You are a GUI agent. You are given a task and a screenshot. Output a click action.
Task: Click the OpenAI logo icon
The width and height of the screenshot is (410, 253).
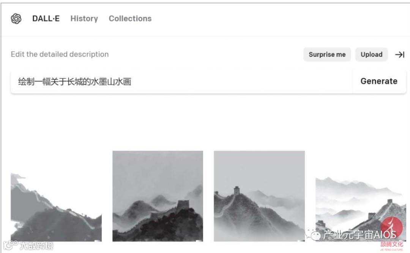click(x=16, y=19)
